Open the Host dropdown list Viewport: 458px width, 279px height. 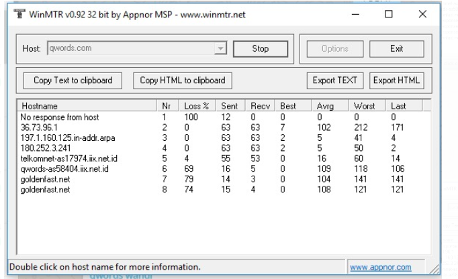coord(219,49)
